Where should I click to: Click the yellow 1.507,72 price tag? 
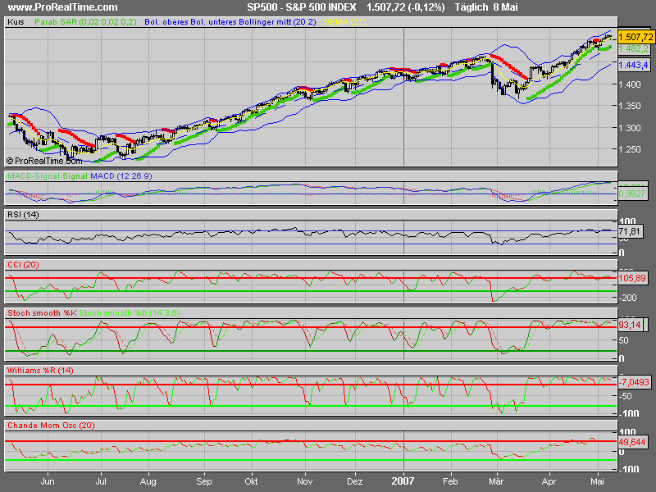point(635,37)
